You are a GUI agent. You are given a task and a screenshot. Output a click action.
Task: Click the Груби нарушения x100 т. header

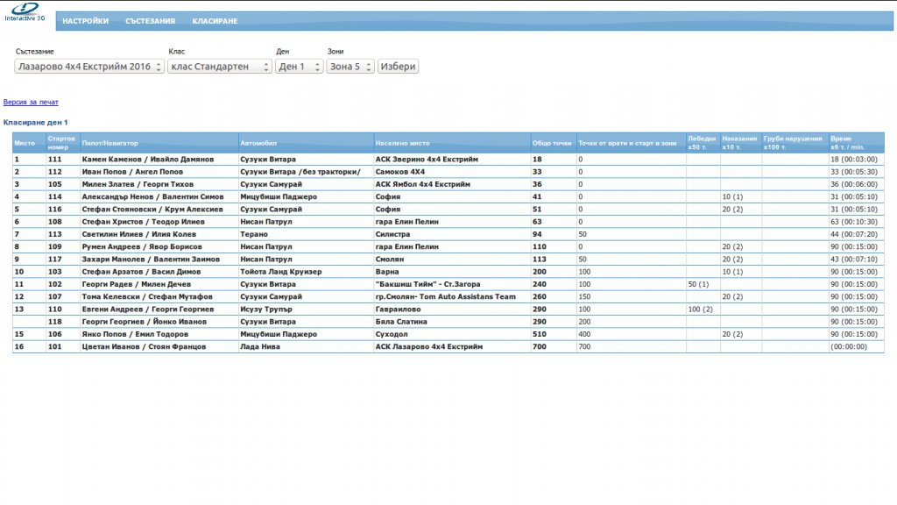(795, 143)
